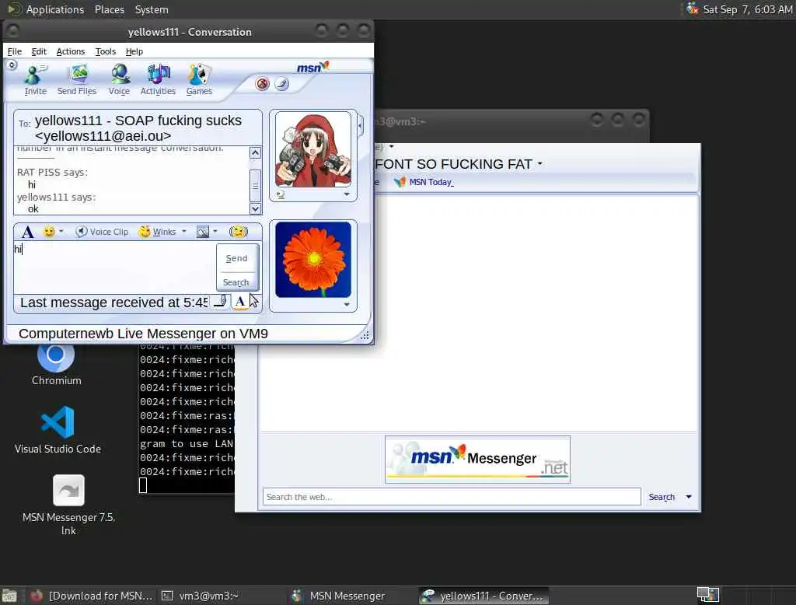This screenshot has width=796, height=605.
Task: Expand the web search options arrow
Action: coord(689,497)
